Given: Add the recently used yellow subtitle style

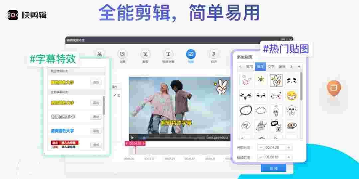Looking at the screenshot, I should pos(96,82).
